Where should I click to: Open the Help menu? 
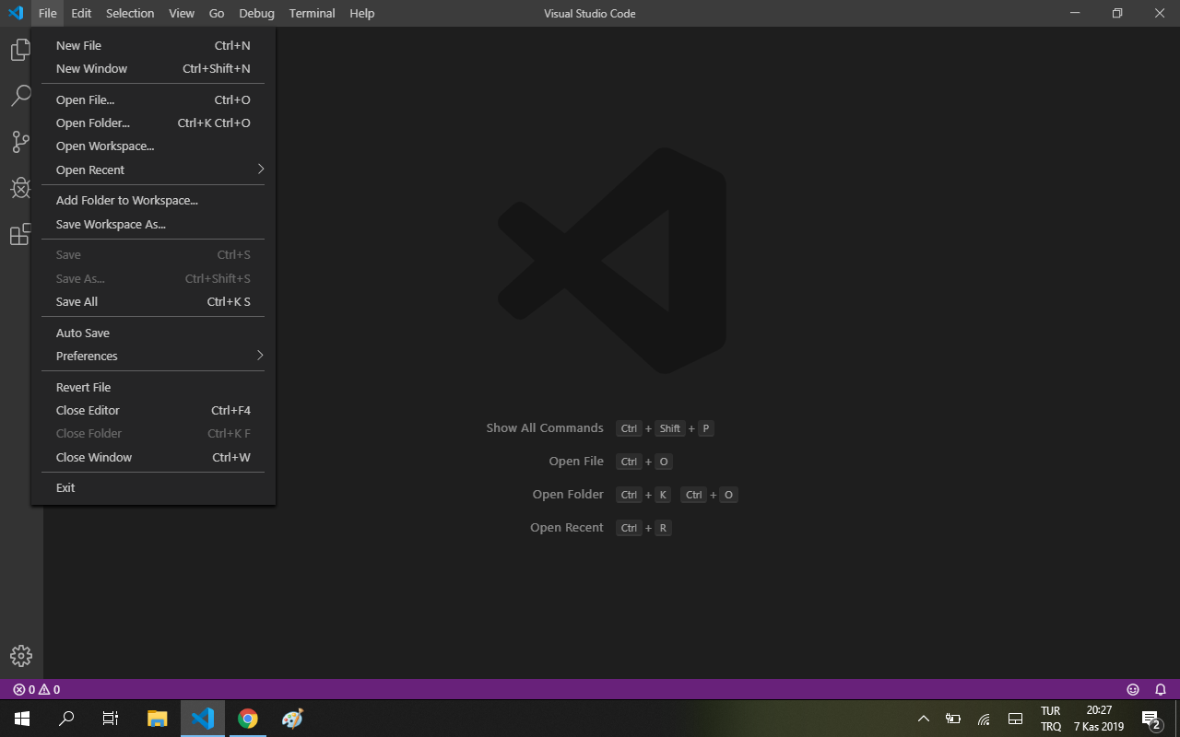click(x=362, y=13)
